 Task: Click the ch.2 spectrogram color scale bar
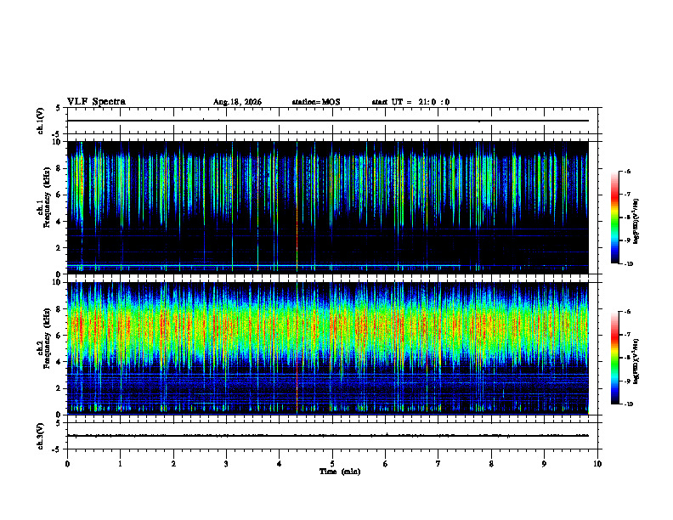click(614, 358)
